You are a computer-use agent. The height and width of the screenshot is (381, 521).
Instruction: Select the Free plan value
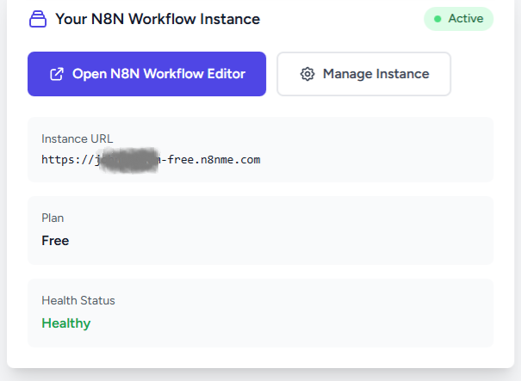pos(55,240)
